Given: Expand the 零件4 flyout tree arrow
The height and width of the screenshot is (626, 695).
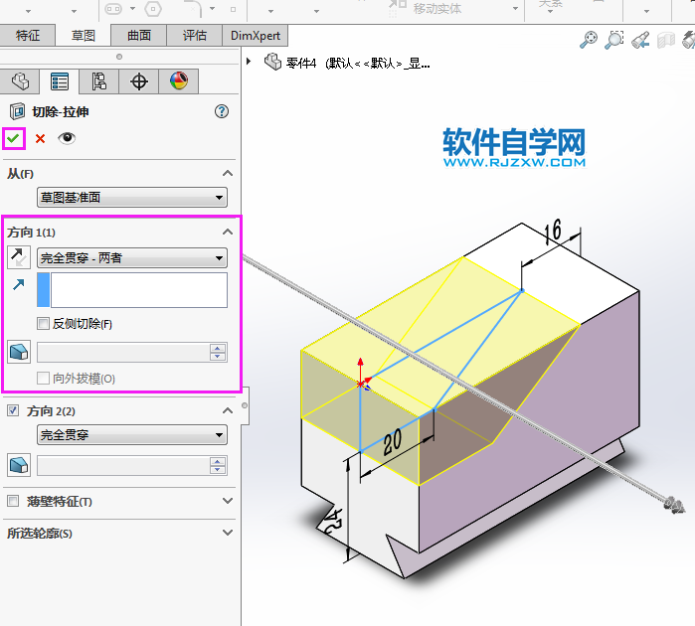Looking at the screenshot, I should [x=249, y=62].
